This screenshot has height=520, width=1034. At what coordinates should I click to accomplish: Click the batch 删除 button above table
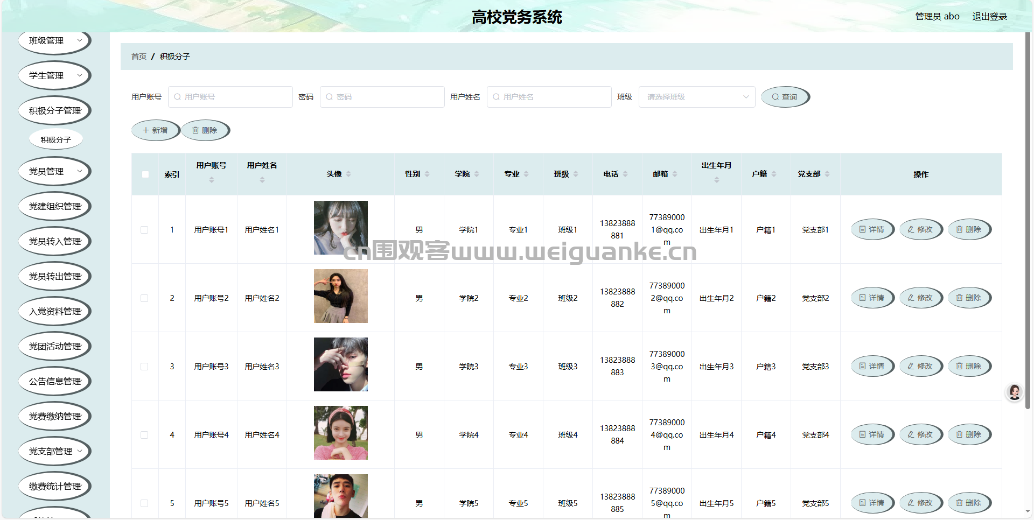[x=205, y=130]
